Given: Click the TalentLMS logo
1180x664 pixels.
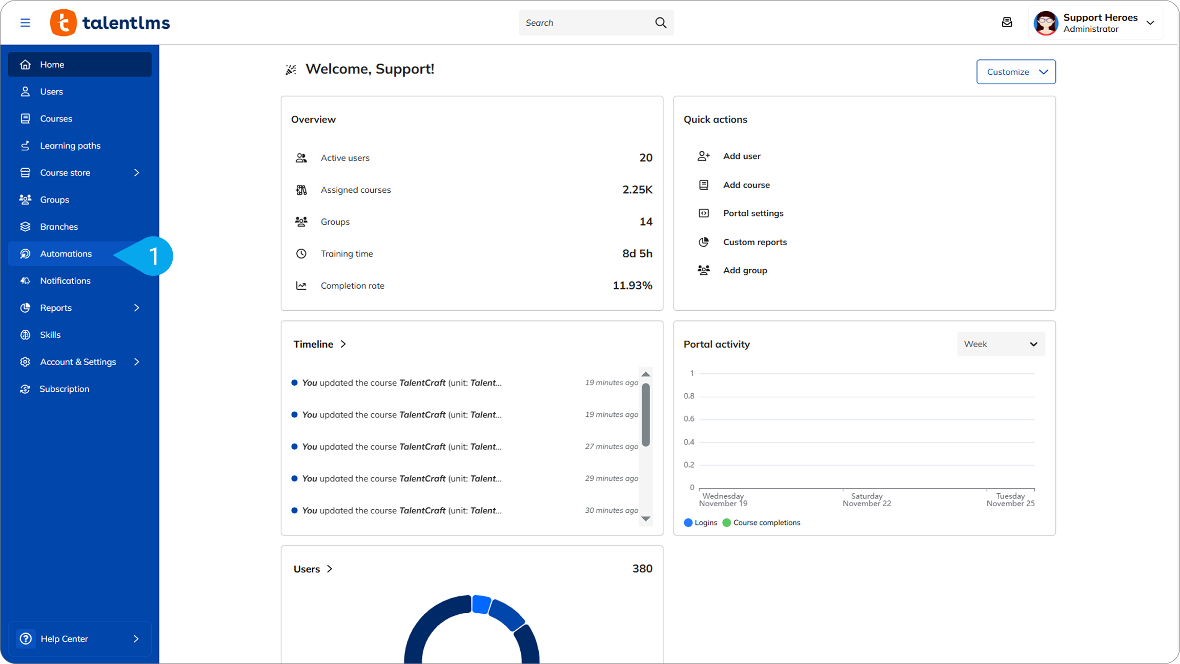Looking at the screenshot, I should pyautogui.click(x=110, y=23).
